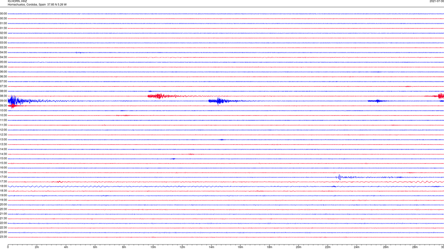The height and width of the screenshot is (249, 444).
Task: Click the 20m tick on the time axis
Action: (298, 247)
